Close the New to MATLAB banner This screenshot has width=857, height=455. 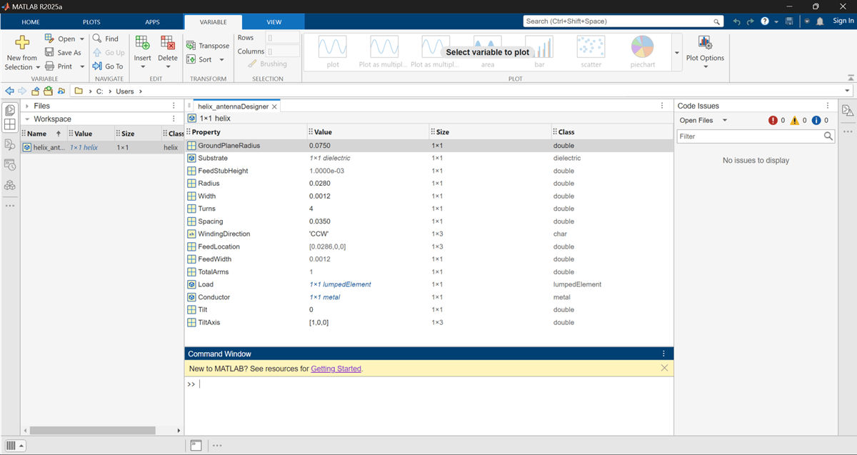click(664, 368)
